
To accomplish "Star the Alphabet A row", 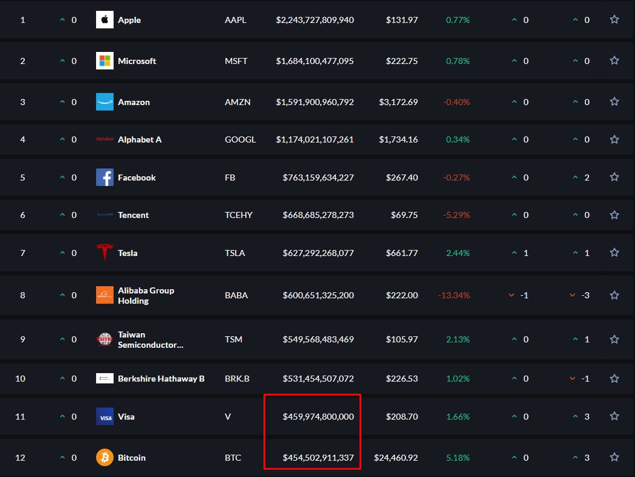I will click(x=614, y=139).
